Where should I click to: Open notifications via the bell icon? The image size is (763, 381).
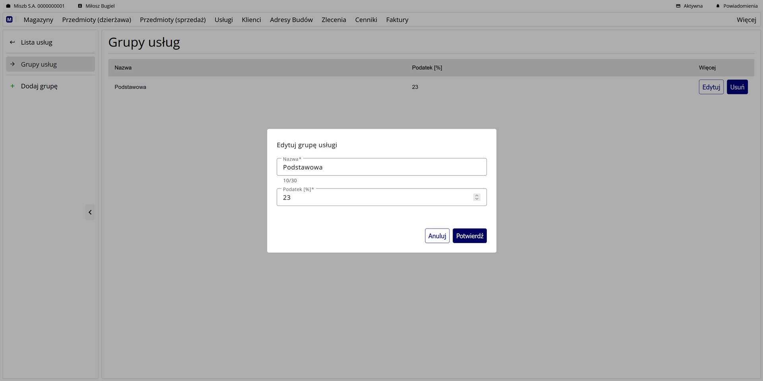pos(718,6)
